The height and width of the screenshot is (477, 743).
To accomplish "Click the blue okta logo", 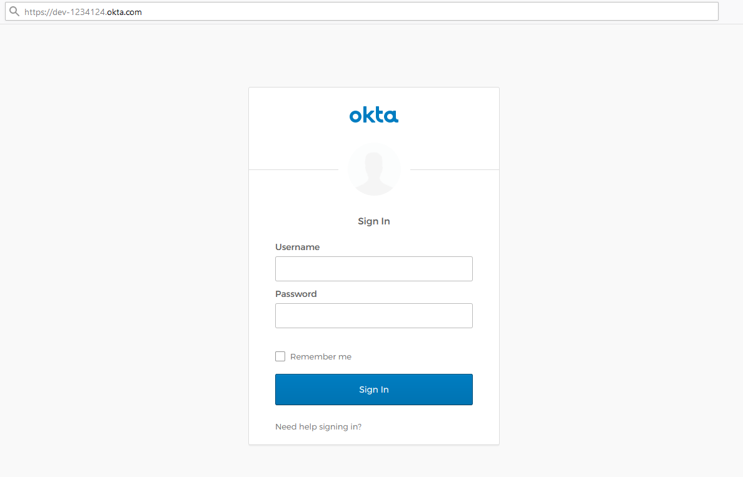I will click(x=373, y=115).
